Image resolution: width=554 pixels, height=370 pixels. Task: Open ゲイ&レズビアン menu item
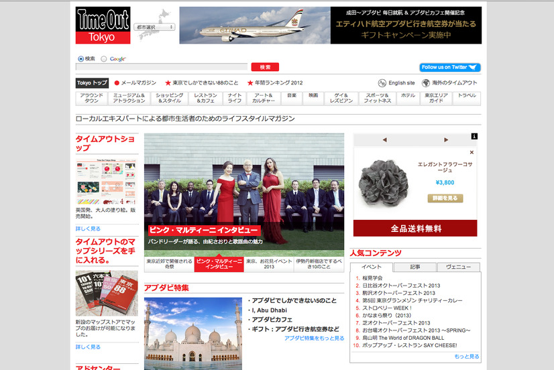[x=341, y=98]
